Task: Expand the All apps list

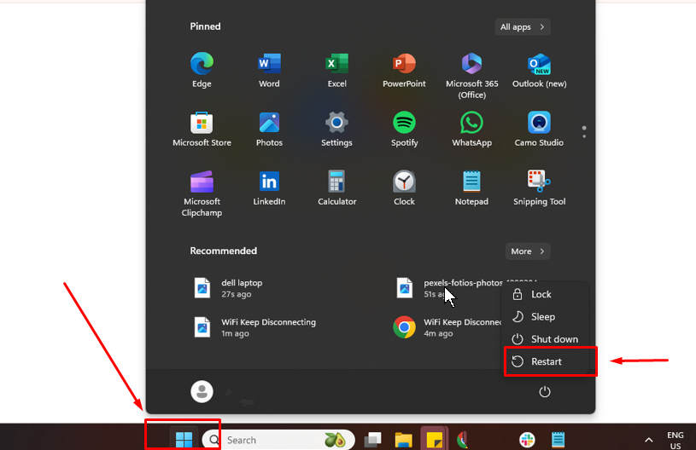Action: [x=522, y=27]
